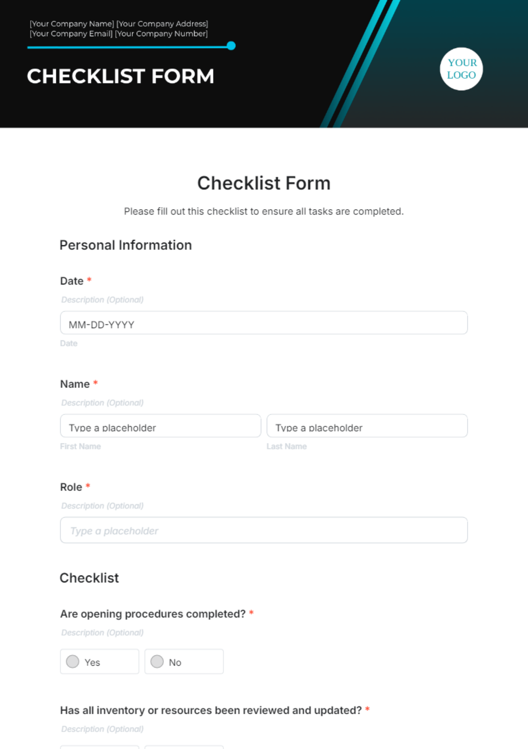Click the blue dot on header line
528x749 pixels.
[231, 46]
